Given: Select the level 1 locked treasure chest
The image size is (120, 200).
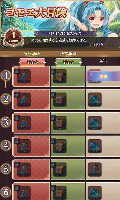Looking at the screenshot, I should [60, 76].
